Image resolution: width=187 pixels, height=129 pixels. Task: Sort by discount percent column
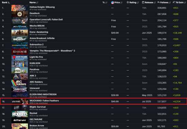tap(105, 2)
